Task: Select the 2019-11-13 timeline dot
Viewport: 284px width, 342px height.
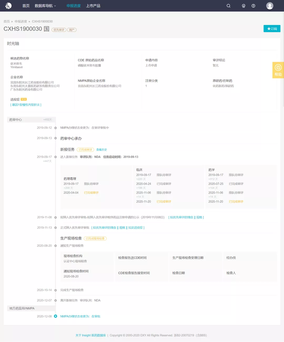Action: (x=55, y=228)
